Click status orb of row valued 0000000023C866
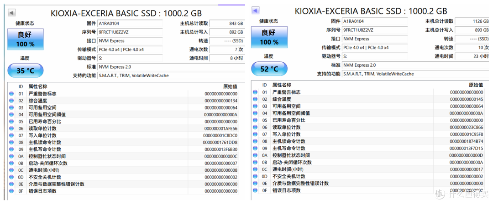This screenshot has width=493, height=204. 255,127
